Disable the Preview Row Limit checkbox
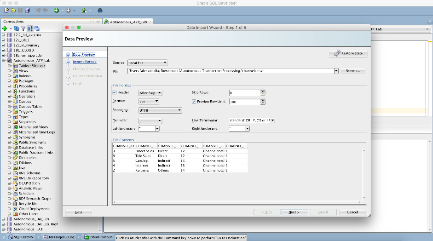 point(194,102)
